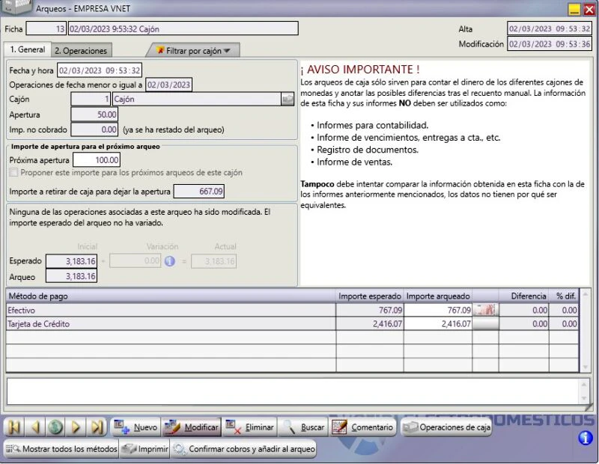Click the blue info icon at bottom right

tap(586, 438)
